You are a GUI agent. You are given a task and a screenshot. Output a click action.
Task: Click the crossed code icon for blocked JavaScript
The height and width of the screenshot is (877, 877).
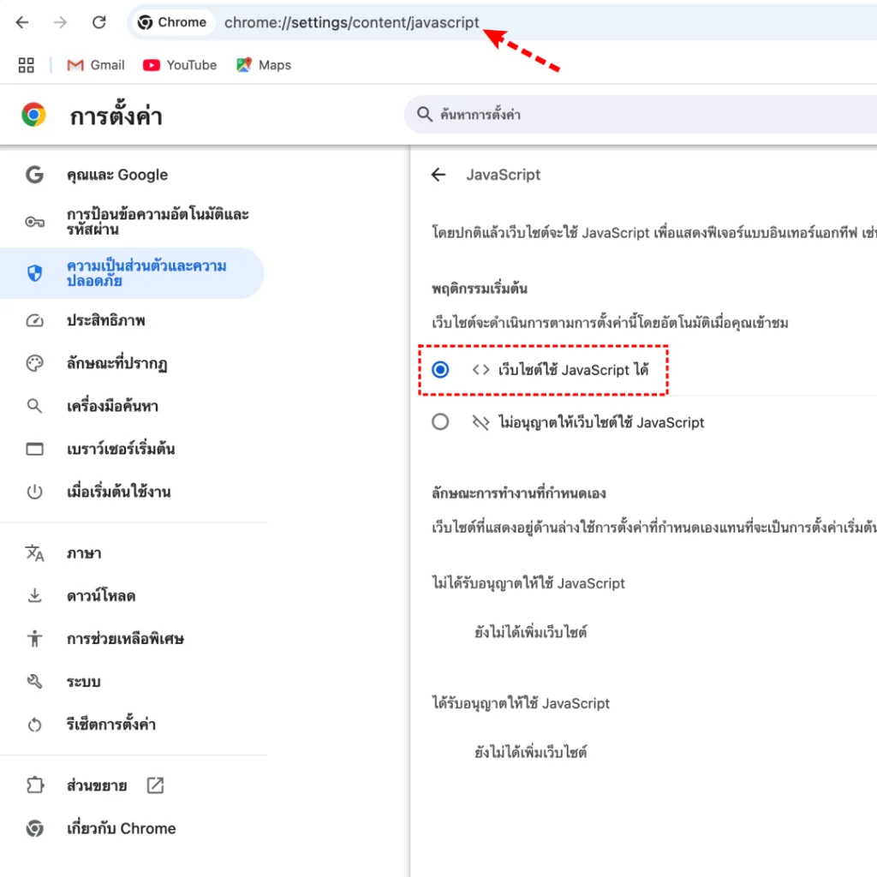[x=481, y=422]
